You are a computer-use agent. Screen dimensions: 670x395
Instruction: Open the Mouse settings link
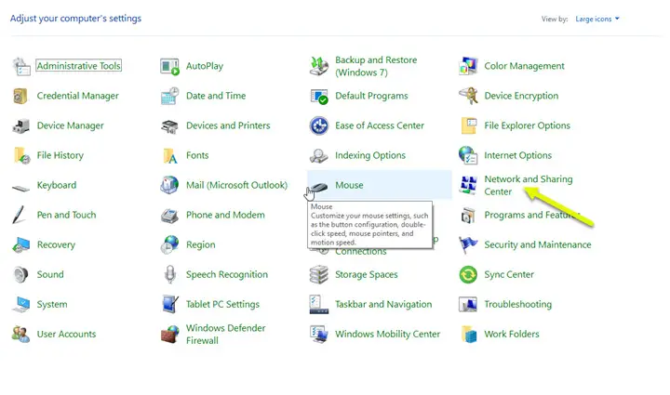click(349, 185)
